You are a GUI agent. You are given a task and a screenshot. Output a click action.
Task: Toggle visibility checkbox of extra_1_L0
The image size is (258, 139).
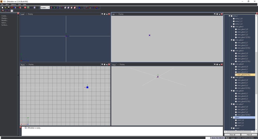234,19
